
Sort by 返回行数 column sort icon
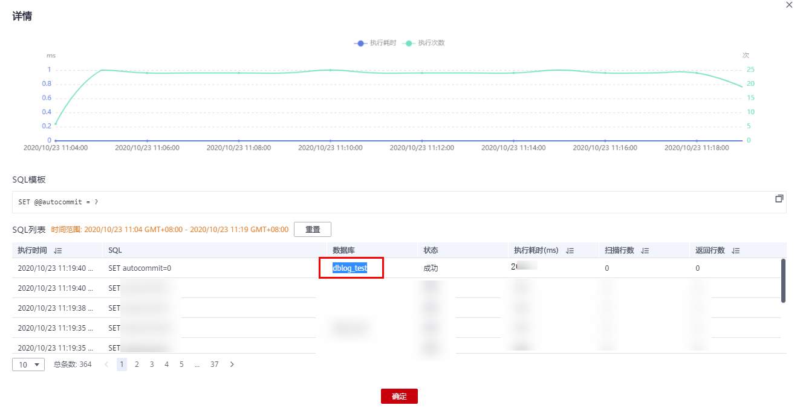pos(735,250)
